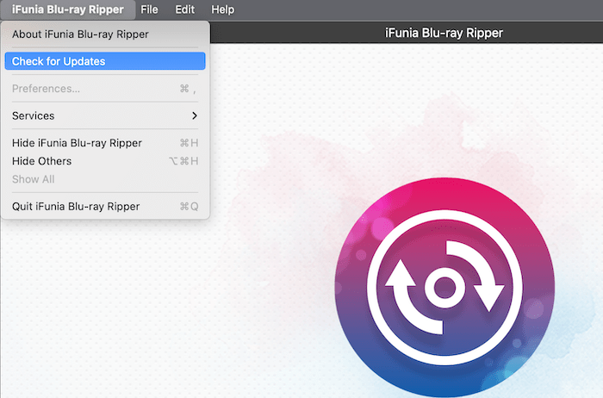Open the Edit menu

tap(184, 9)
